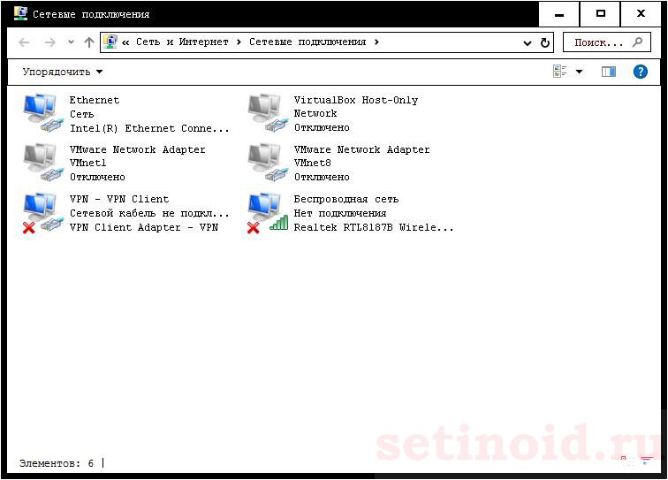Select the Ethernet adapter icon
Screen dimensions: 668x480
(x=42, y=113)
